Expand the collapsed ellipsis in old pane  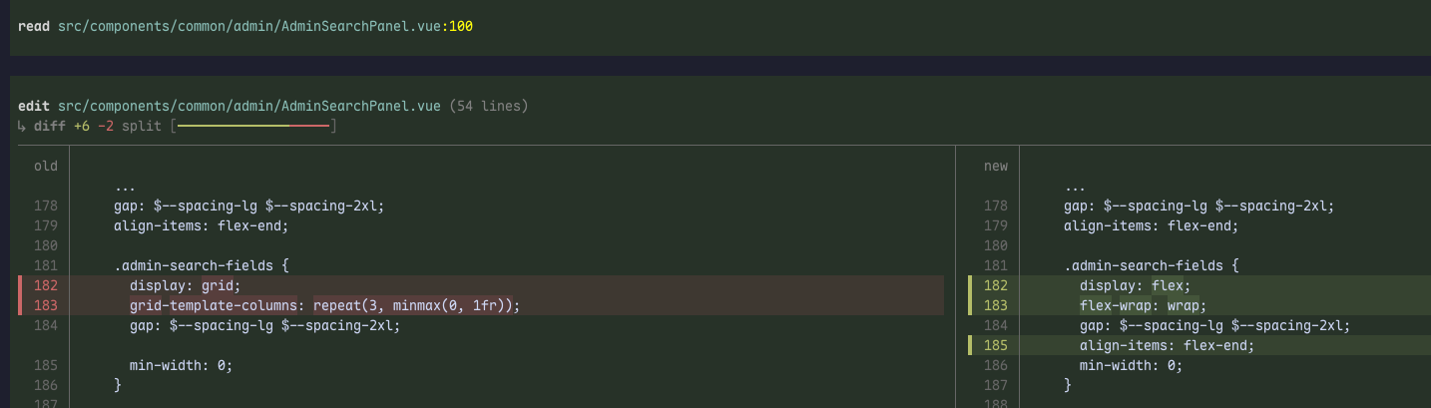pyautogui.click(x=125, y=186)
